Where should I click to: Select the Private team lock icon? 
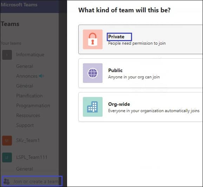tap(93, 39)
